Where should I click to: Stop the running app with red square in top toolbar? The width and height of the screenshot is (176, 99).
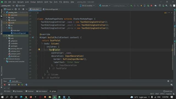pos(151,5)
